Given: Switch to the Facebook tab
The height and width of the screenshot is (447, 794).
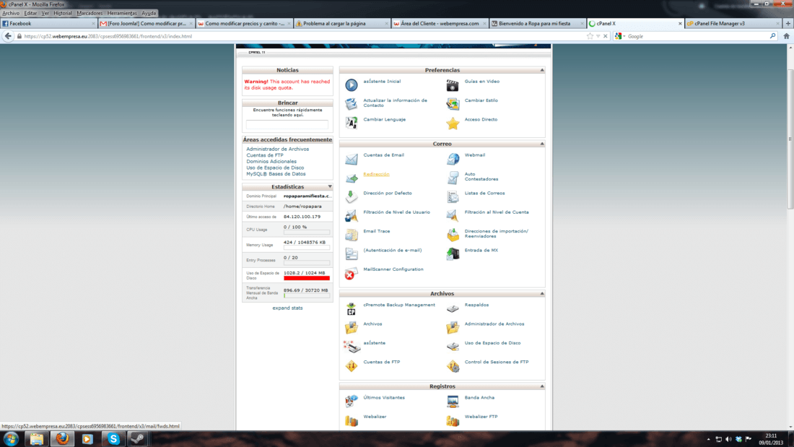Looking at the screenshot, I should tap(48, 23).
